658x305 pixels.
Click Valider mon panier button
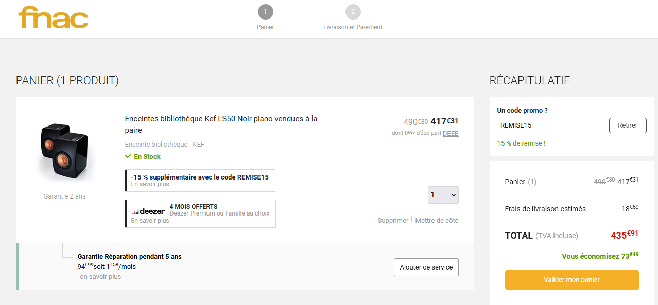pyautogui.click(x=572, y=280)
